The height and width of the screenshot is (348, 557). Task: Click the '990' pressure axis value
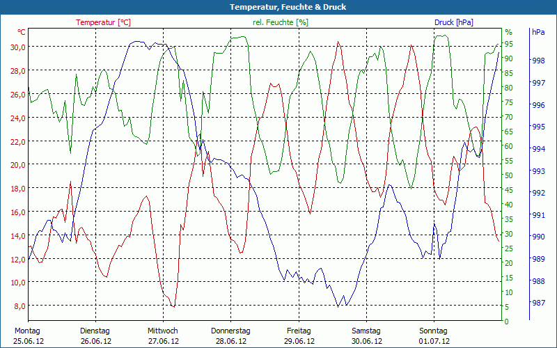(x=538, y=237)
